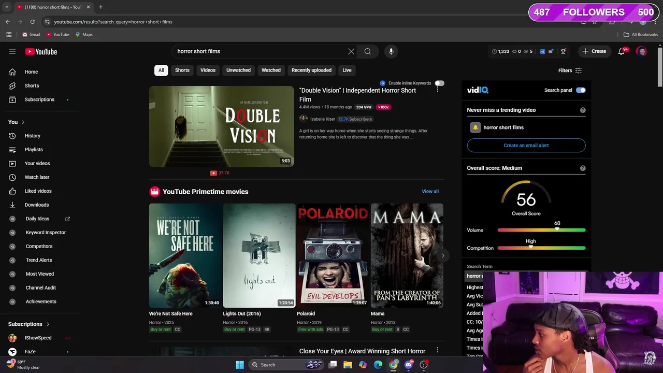Click the Volume score slider bar
663x373 pixels.
(542, 230)
